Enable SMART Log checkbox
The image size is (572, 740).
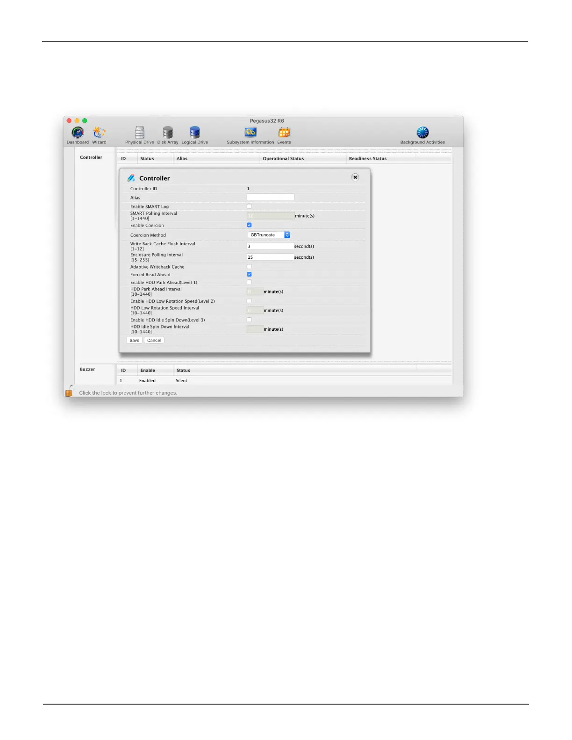pos(249,206)
